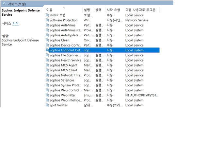209x144 pixels.
Task: Sort by 설명 column header
Action: (x=87, y=10)
